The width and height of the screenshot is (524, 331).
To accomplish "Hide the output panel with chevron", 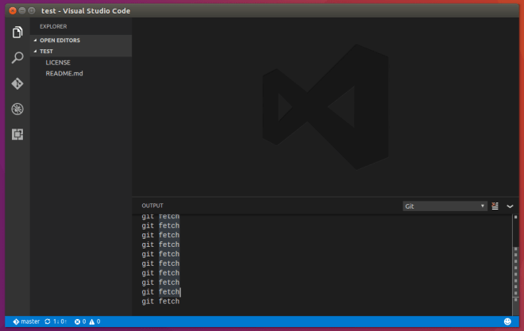I will click(x=510, y=206).
